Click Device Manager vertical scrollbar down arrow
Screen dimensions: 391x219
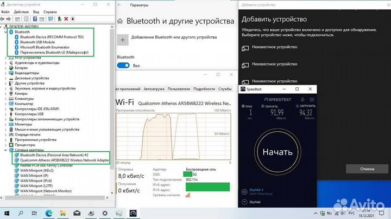click(x=112, y=193)
